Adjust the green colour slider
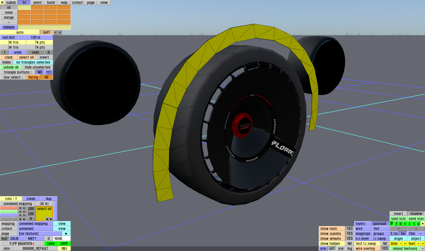The image size is (425, 251). coord(9,212)
